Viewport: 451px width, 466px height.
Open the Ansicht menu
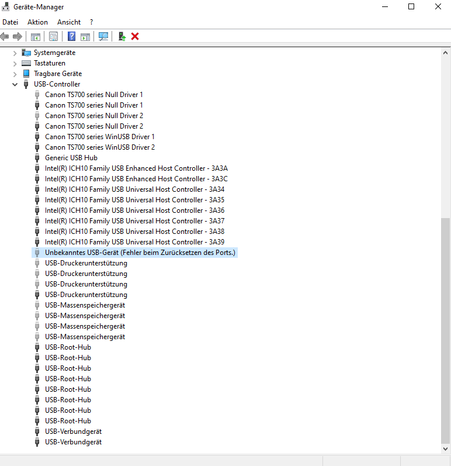click(69, 22)
